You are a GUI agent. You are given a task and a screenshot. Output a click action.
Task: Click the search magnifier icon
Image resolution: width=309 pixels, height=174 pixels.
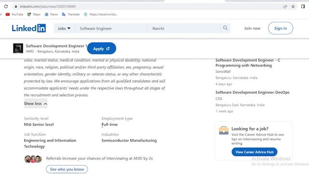pyautogui.click(x=225, y=28)
